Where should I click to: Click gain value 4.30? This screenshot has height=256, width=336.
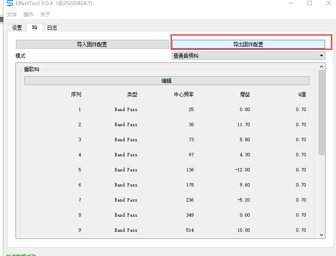[245, 155]
